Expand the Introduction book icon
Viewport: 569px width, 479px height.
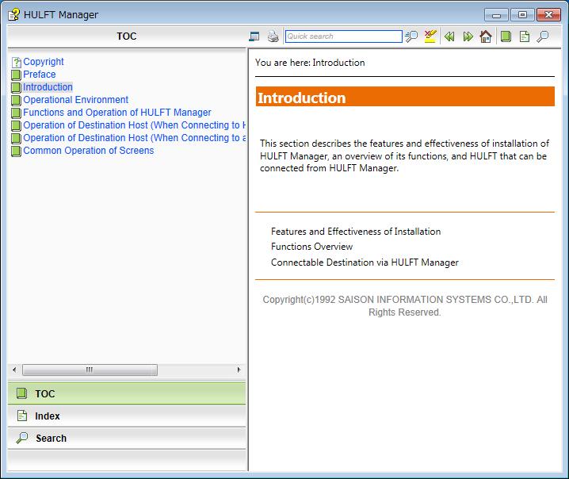click(17, 88)
